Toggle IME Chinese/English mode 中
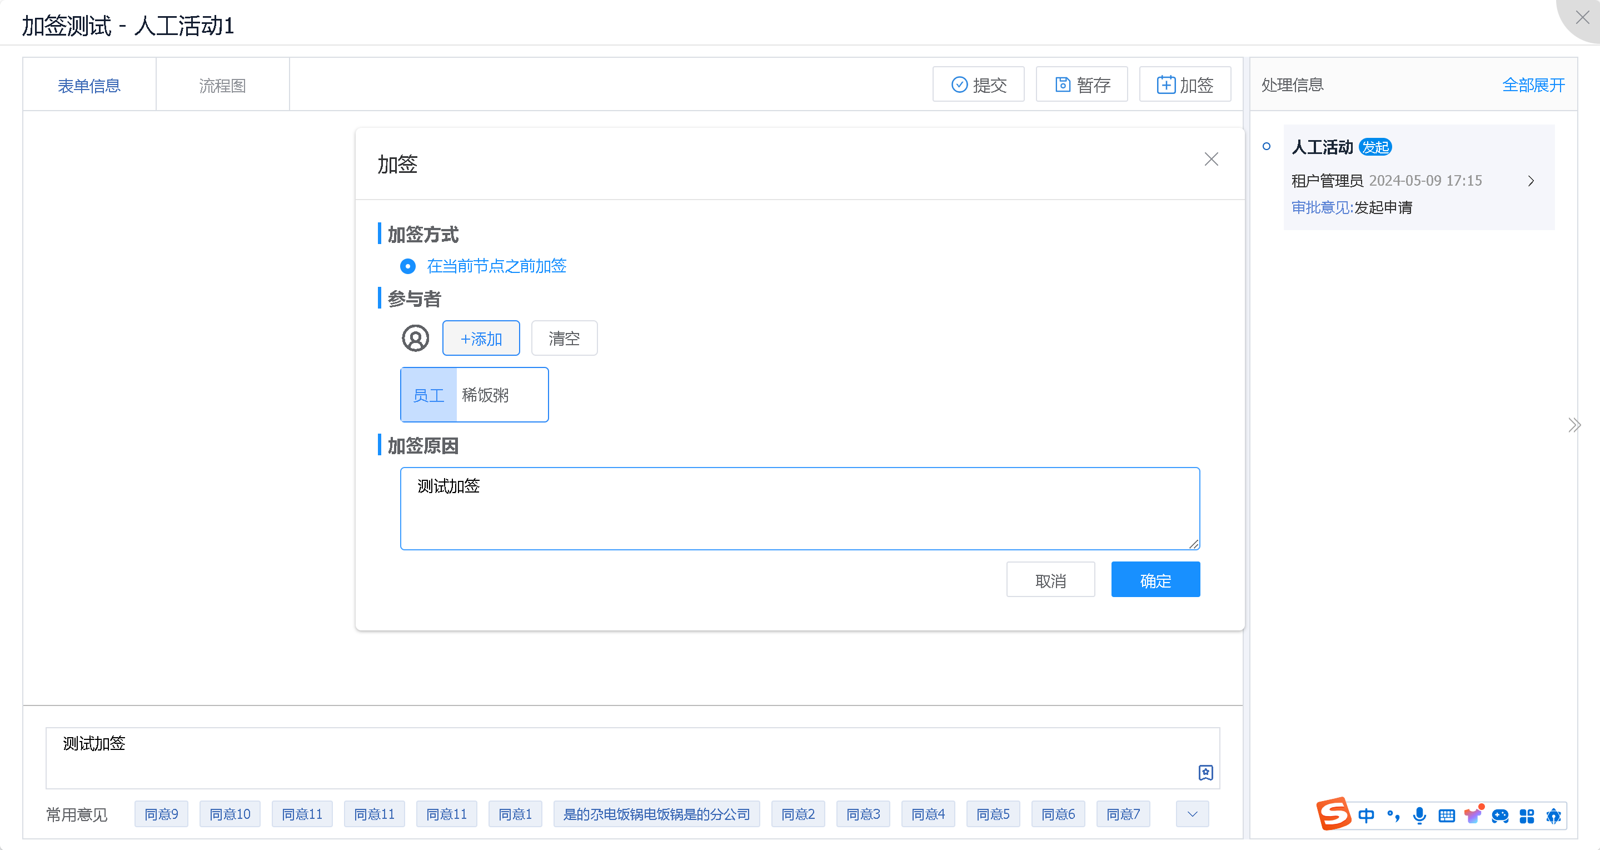The height and width of the screenshot is (850, 1600). (1366, 815)
